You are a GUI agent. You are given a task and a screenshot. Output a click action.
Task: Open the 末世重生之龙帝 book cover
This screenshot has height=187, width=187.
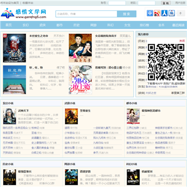pos(15,48)
